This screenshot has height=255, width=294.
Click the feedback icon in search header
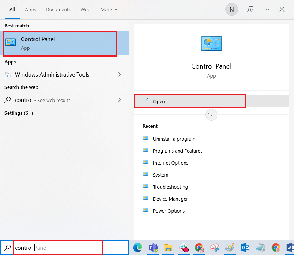tap(250, 10)
